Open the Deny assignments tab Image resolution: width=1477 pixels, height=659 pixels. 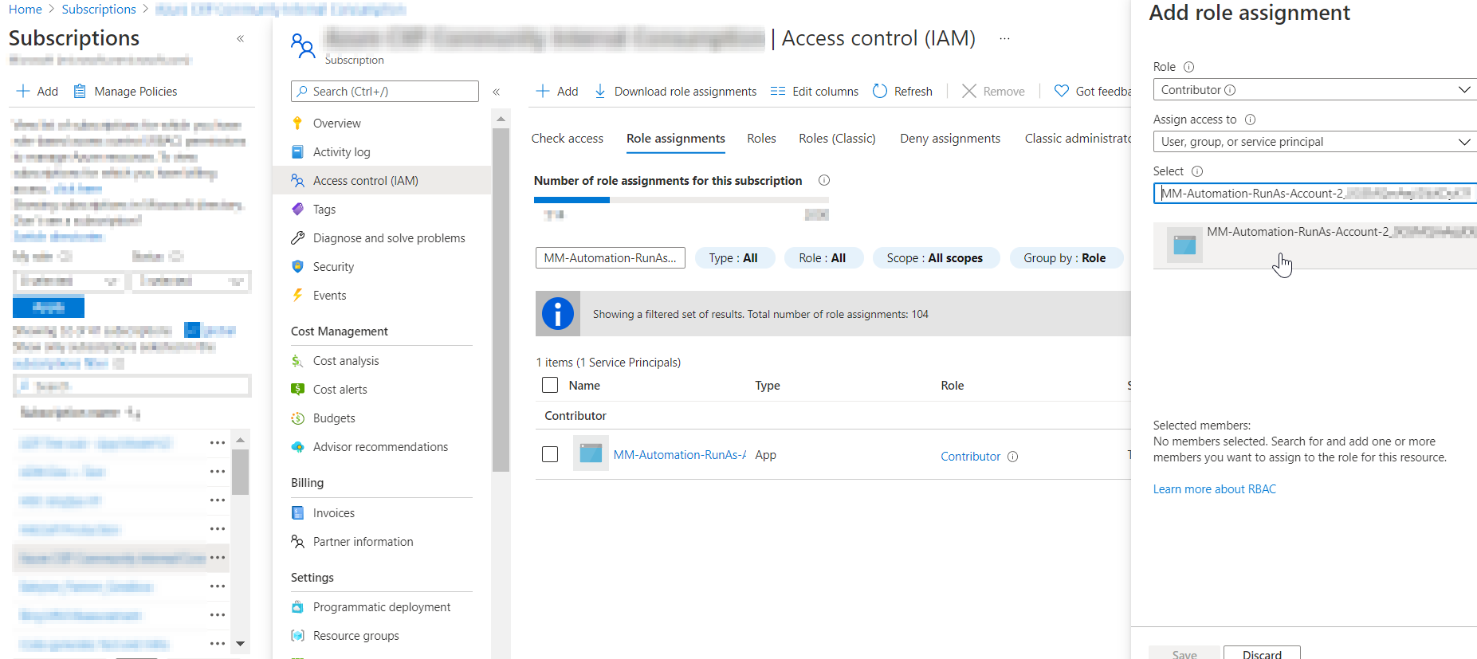(x=950, y=139)
